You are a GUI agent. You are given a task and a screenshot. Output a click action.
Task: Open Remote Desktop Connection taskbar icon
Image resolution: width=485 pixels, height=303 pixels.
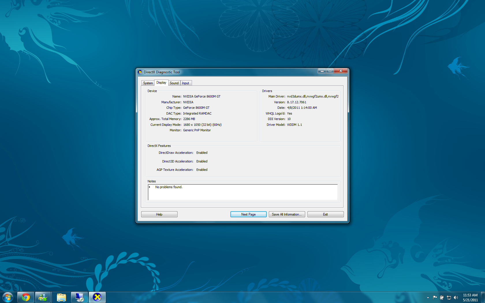(x=79, y=297)
